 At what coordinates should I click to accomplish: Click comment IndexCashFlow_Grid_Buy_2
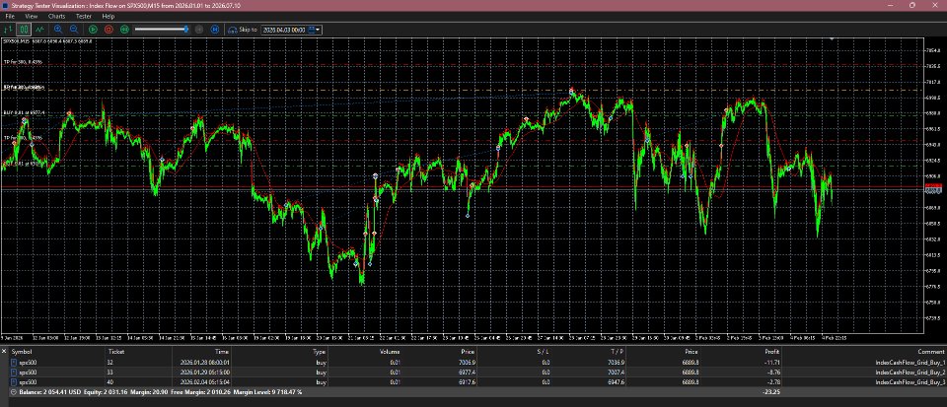911,373
